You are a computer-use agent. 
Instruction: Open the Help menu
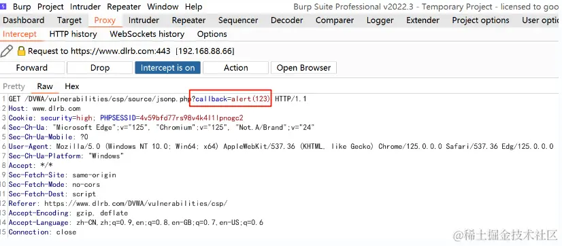coord(193,6)
